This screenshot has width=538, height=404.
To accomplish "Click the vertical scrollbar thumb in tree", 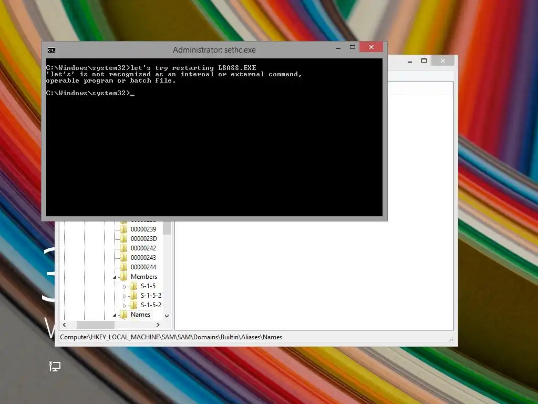I will 167,228.
